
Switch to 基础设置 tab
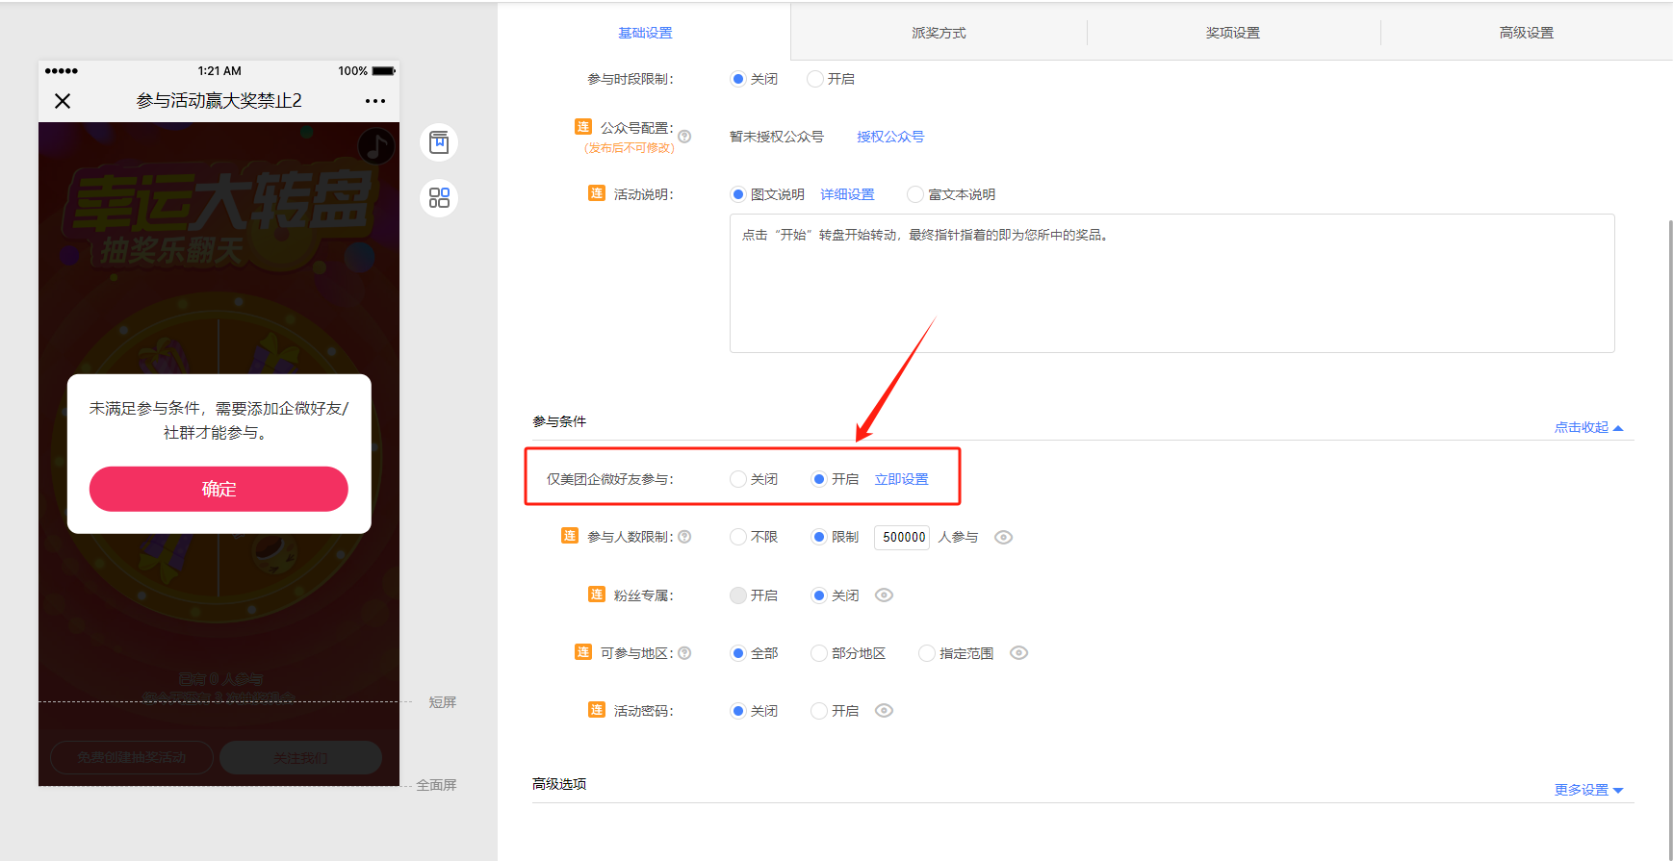point(645,33)
